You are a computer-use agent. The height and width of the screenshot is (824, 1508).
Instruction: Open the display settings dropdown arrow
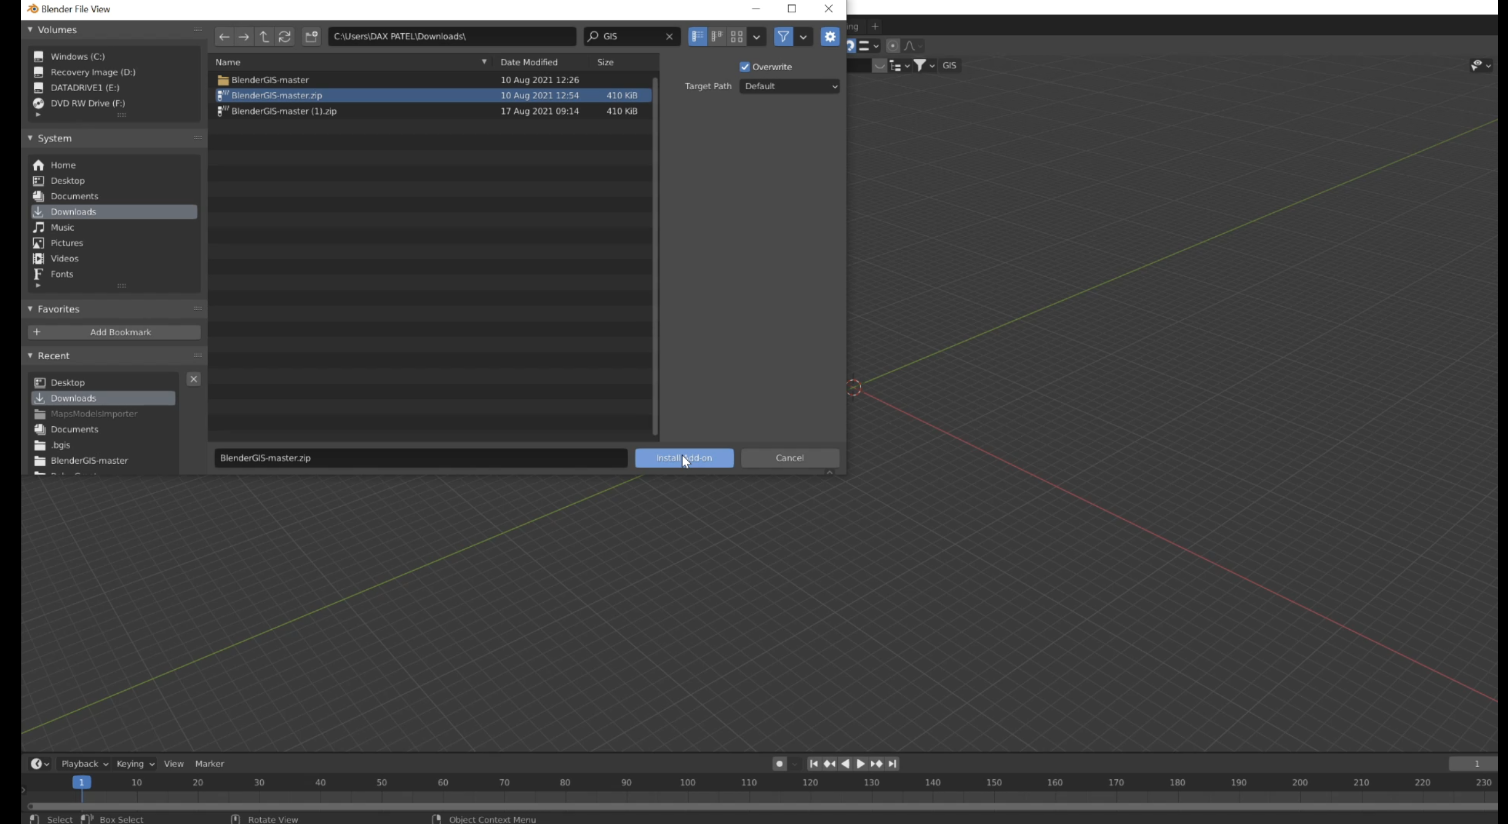tap(756, 37)
